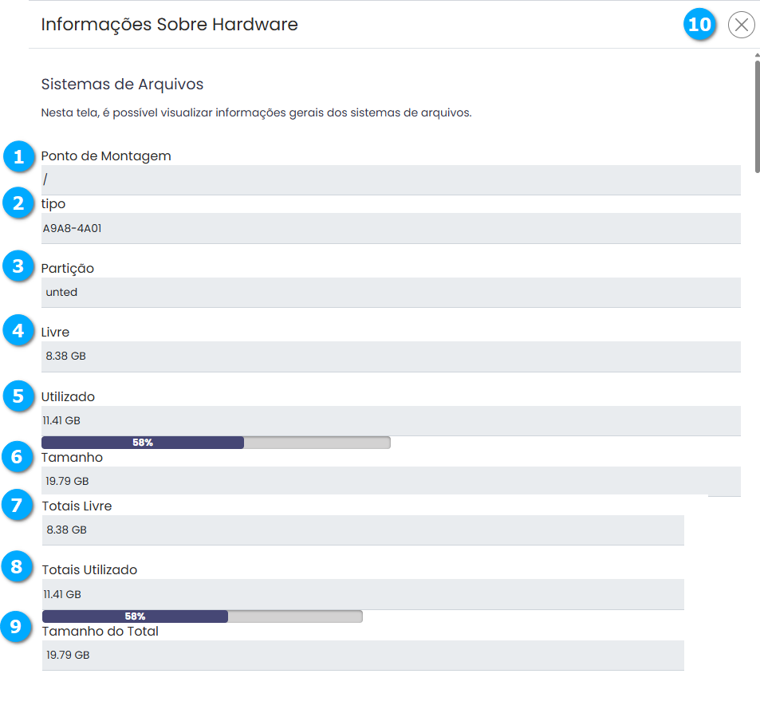Focus the Tamanho field with 19.79 GB

(391, 481)
